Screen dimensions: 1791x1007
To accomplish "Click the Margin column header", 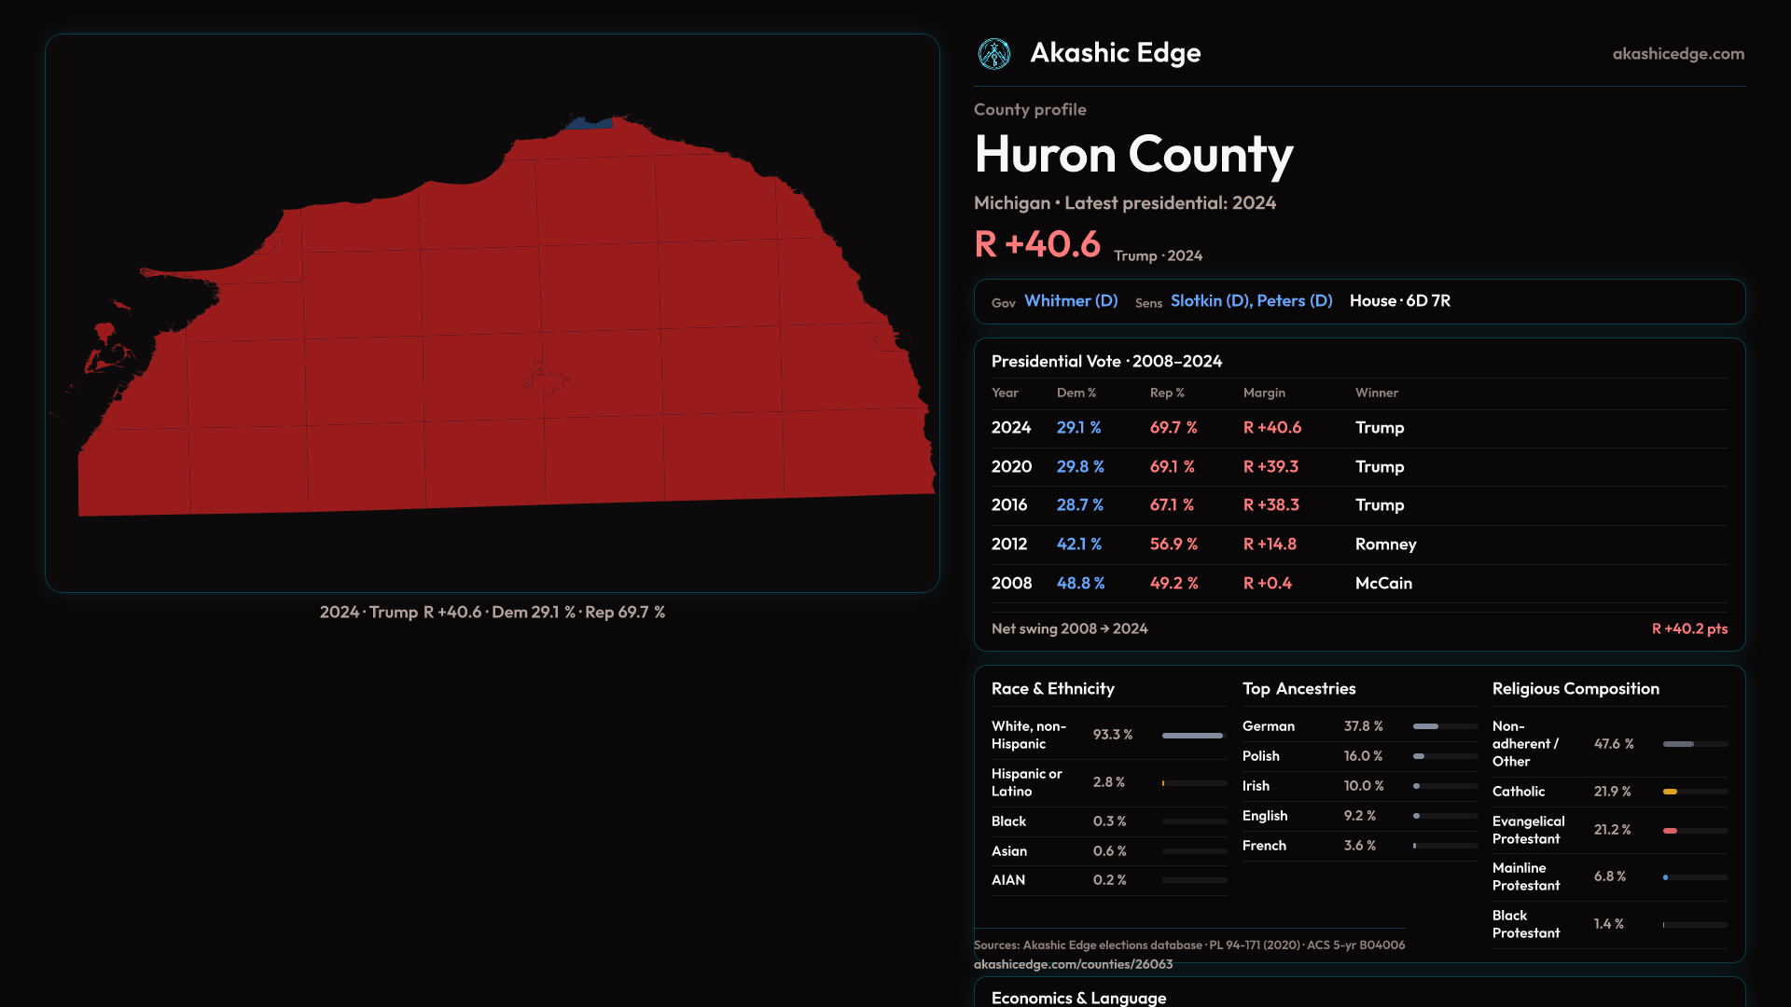I will coord(1263,393).
